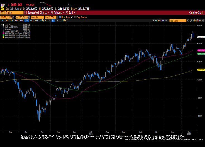This screenshot has width=205, height=147.
Task: Enable the Key Events checkbox
Action: (x=75, y=17)
